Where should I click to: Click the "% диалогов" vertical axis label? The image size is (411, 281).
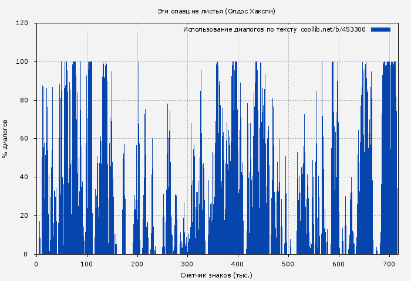(x=5, y=139)
